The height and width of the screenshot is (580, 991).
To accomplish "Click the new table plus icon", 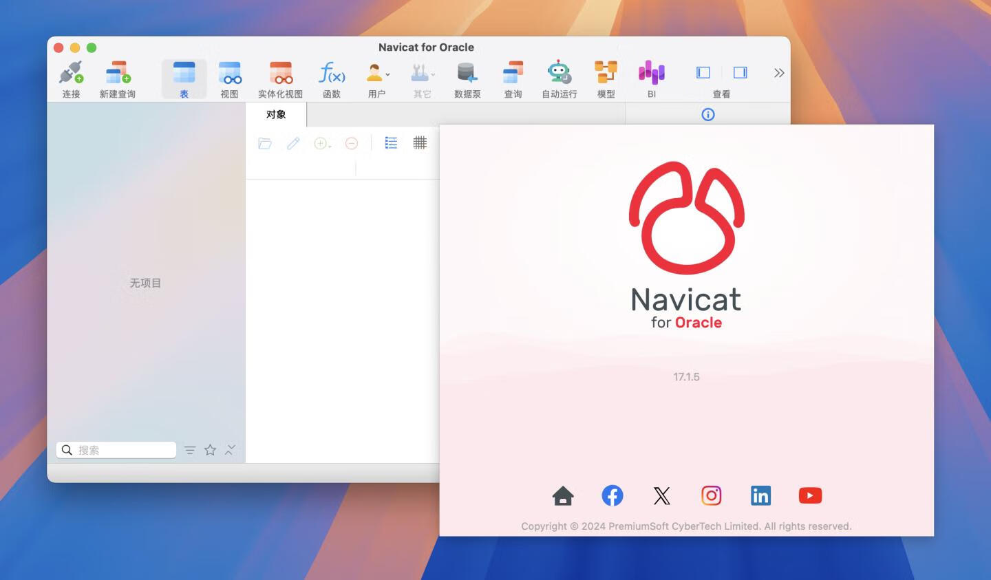I will 322,143.
